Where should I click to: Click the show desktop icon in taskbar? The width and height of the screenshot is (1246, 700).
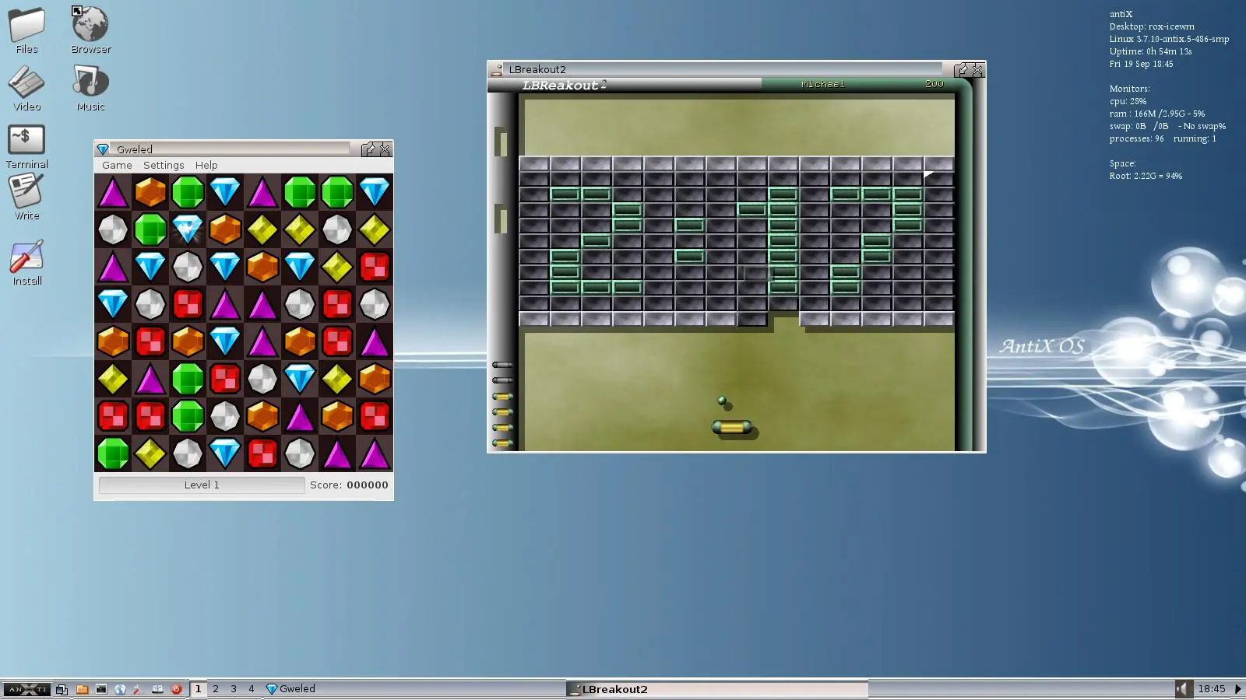[62, 689]
